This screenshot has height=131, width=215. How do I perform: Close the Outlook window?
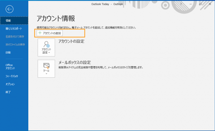click(210, 4)
